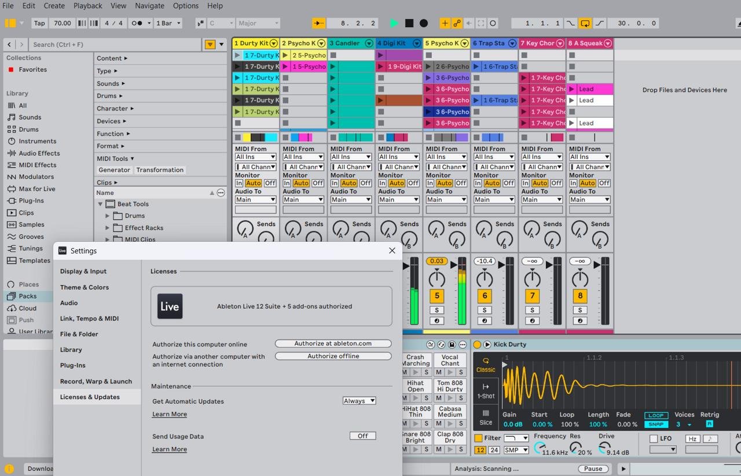
Task: Expand the Effect Racks folder
Action: coord(108,228)
